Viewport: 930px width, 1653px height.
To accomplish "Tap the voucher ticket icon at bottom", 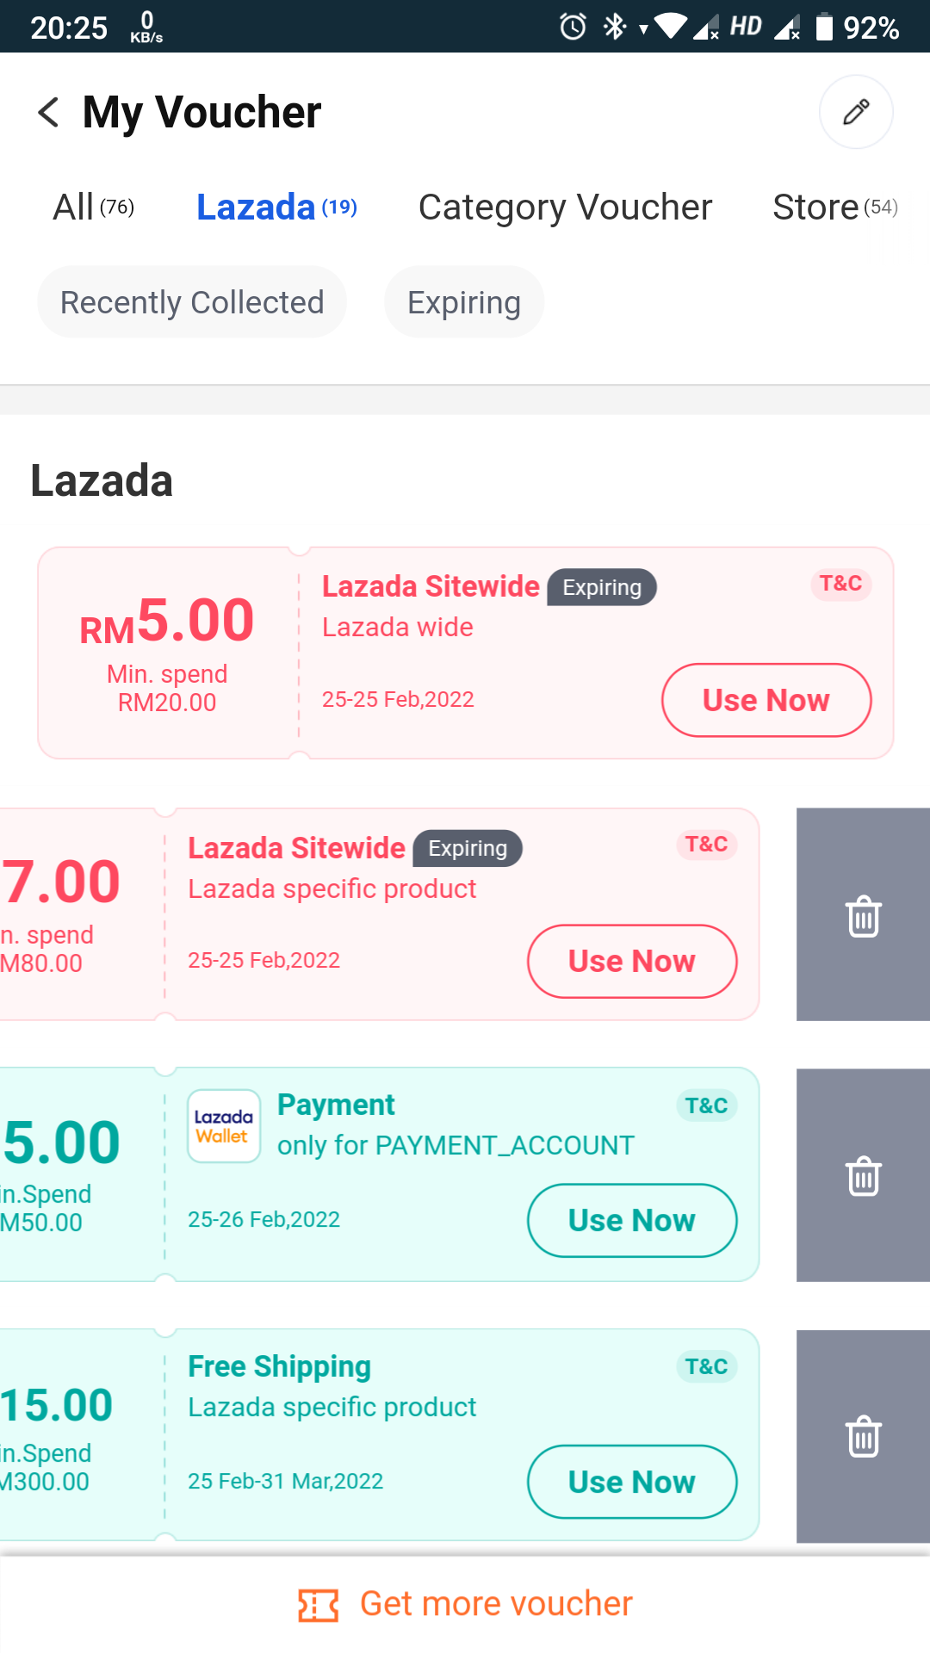I will (x=319, y=1605).
